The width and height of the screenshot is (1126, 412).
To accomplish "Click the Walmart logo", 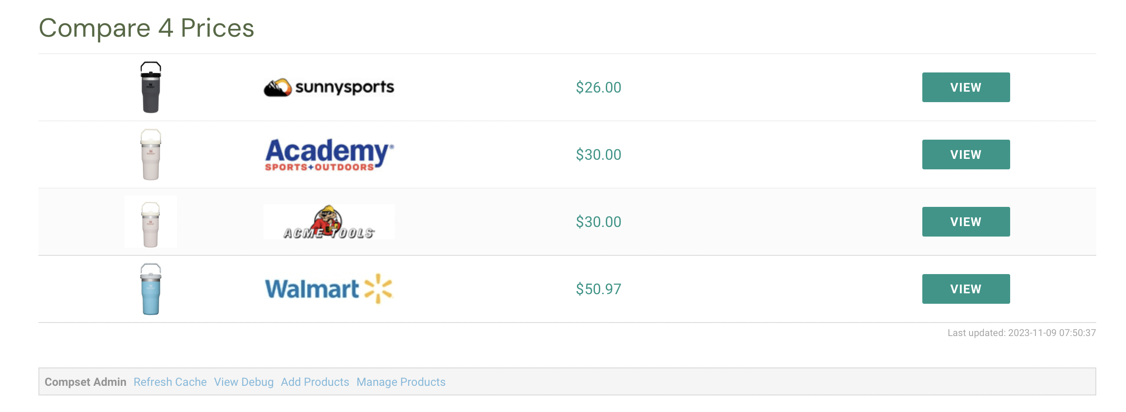I will 329,289.
